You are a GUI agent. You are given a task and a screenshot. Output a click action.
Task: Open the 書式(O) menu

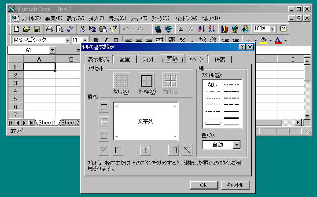[117, 18]
